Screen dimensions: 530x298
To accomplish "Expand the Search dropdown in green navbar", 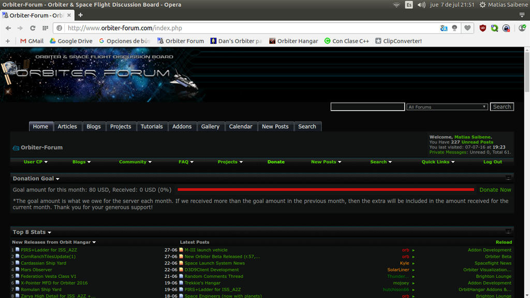I will click(381, 162).
